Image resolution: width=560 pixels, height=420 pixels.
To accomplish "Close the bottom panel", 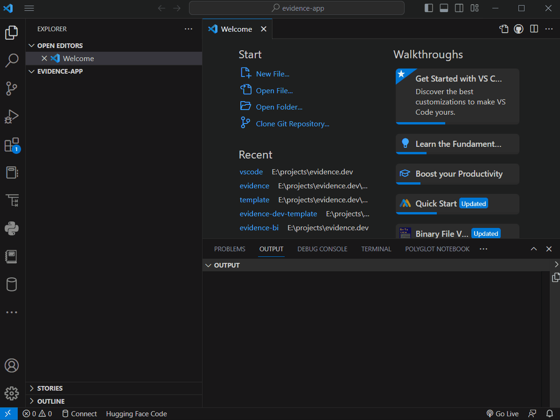I will coord(549,249).
